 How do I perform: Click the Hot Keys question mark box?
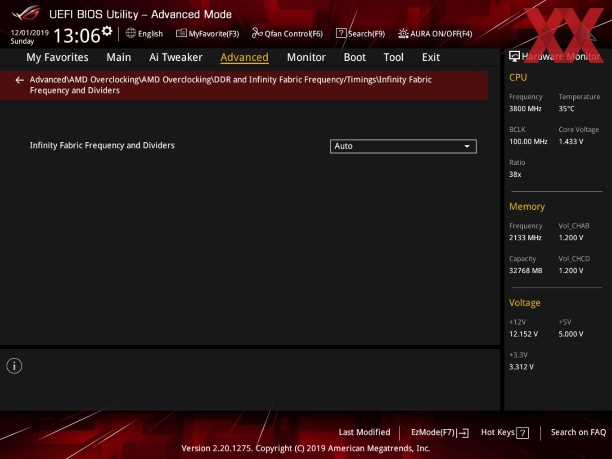tap(522, 433)
